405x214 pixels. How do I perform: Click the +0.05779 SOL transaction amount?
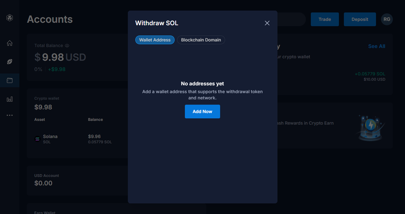370,74
